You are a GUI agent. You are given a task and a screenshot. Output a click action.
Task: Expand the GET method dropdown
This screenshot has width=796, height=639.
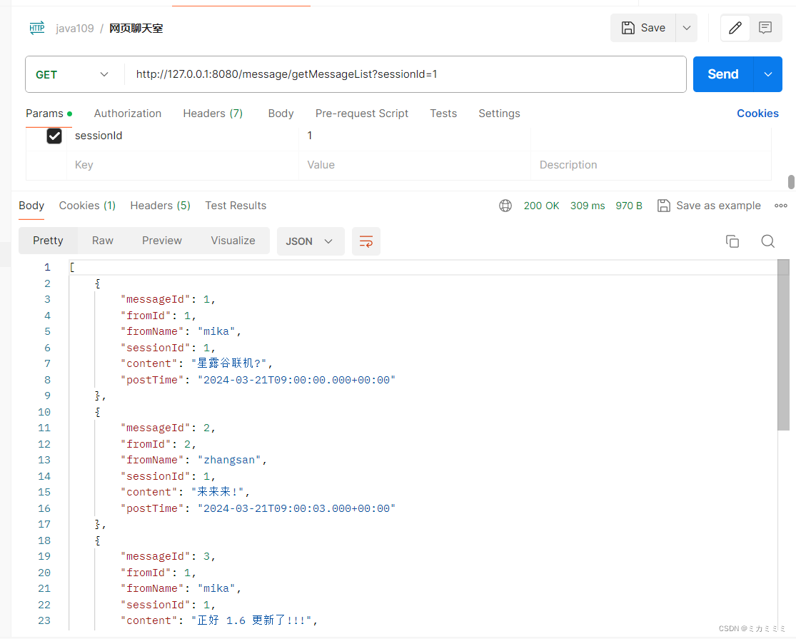72,74
